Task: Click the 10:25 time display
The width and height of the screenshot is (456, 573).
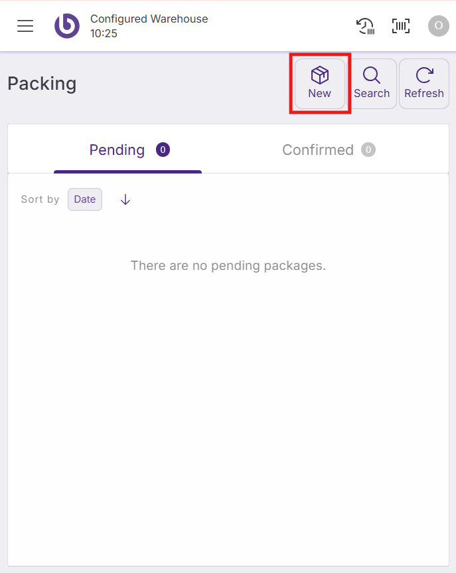Action: coord(104,33)
